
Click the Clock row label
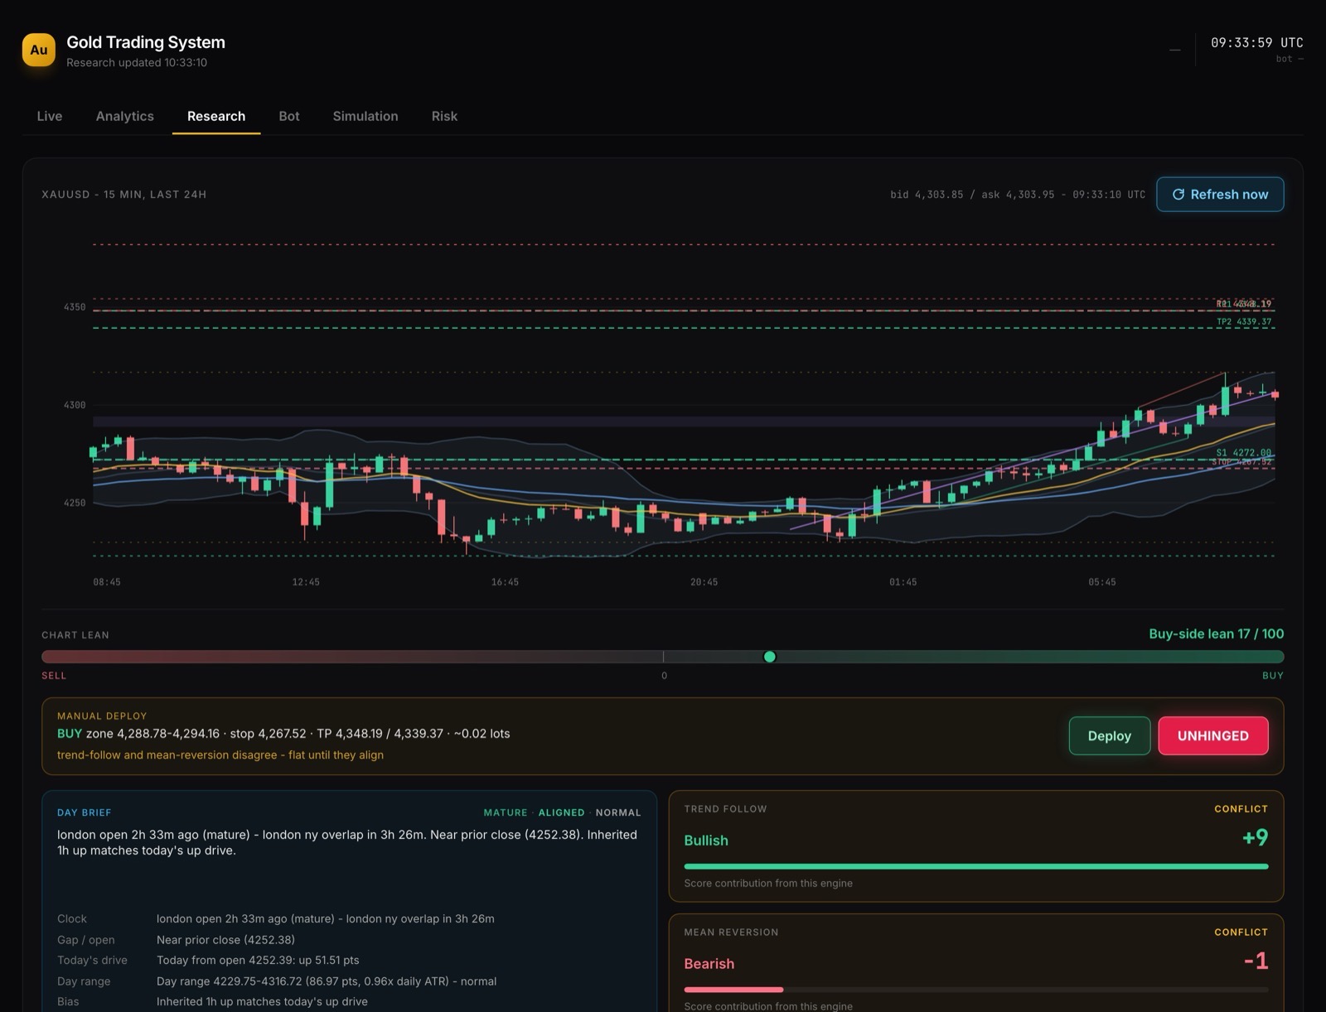point(72,919)
